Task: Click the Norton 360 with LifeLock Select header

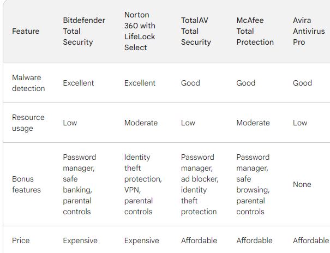Action: [x=140, y=31]
